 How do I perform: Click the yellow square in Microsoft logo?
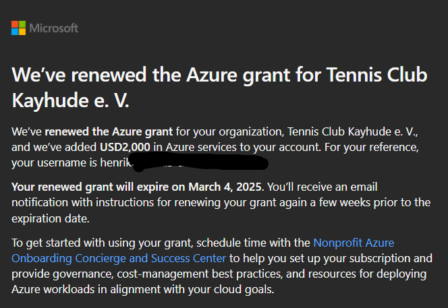pos(22,32)
